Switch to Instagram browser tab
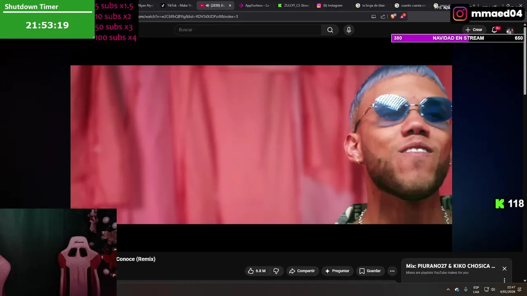The image size is (527, 296). click(332, 5)
